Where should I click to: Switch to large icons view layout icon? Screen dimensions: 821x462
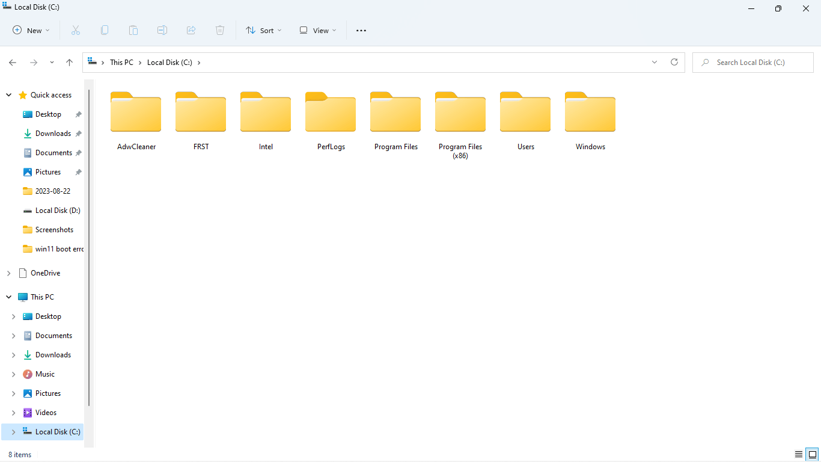tap(813, 454)
